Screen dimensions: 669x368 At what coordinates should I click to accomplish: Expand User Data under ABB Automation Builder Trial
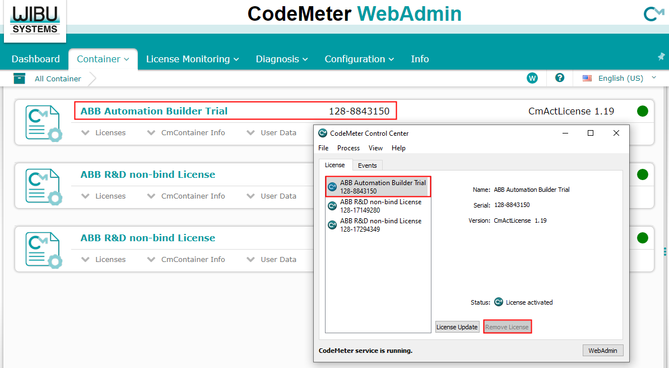click(x=271, y=132)
